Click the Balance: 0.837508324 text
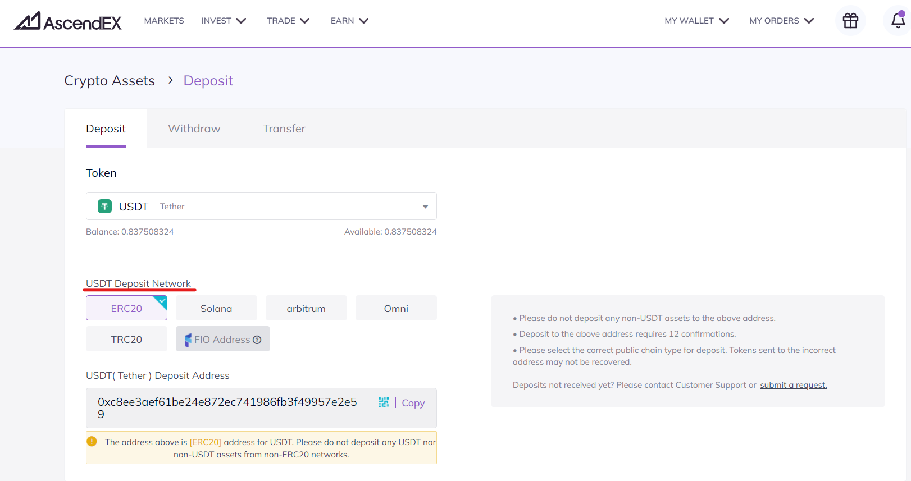The width and height of the screenshot is (911, 481). [130, 232]
